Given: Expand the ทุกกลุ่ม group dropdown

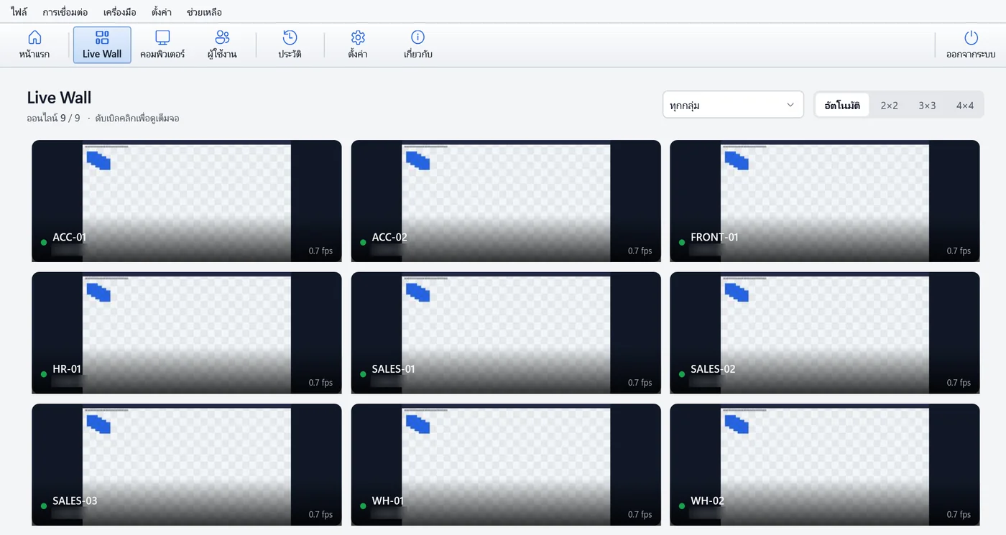Looking at the screenshot, I should [733, 105].
